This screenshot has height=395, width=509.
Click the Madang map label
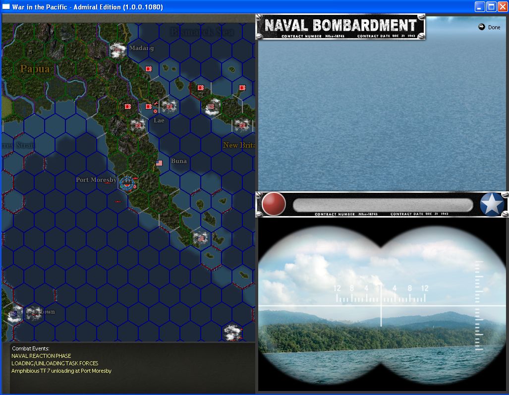coord(142,48)
